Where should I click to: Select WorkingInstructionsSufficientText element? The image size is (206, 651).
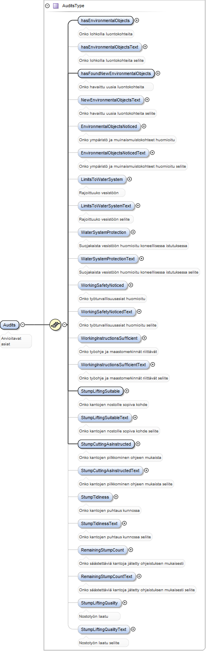click(113, 365)
